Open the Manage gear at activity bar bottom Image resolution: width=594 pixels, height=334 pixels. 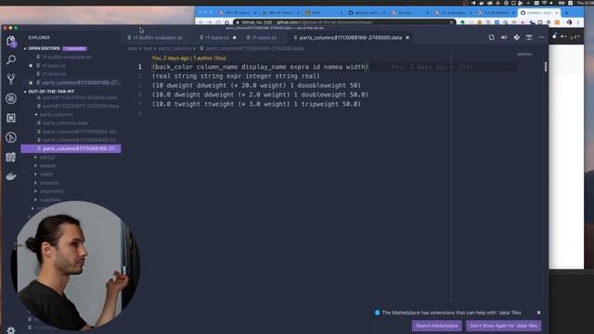11,330
